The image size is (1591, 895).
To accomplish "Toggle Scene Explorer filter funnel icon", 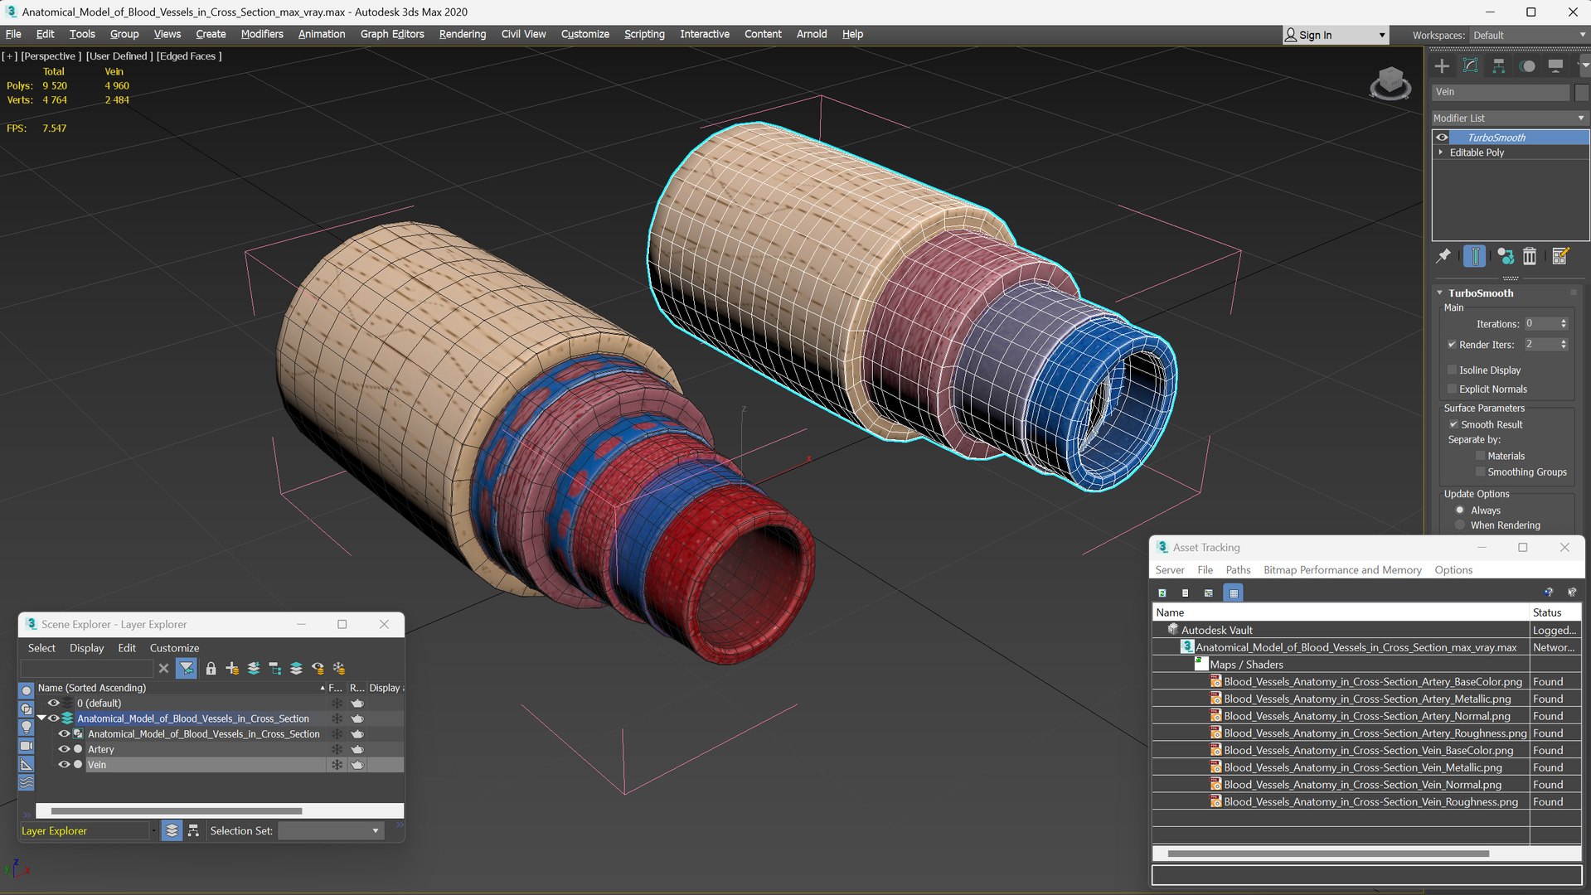I will (187, 668).
